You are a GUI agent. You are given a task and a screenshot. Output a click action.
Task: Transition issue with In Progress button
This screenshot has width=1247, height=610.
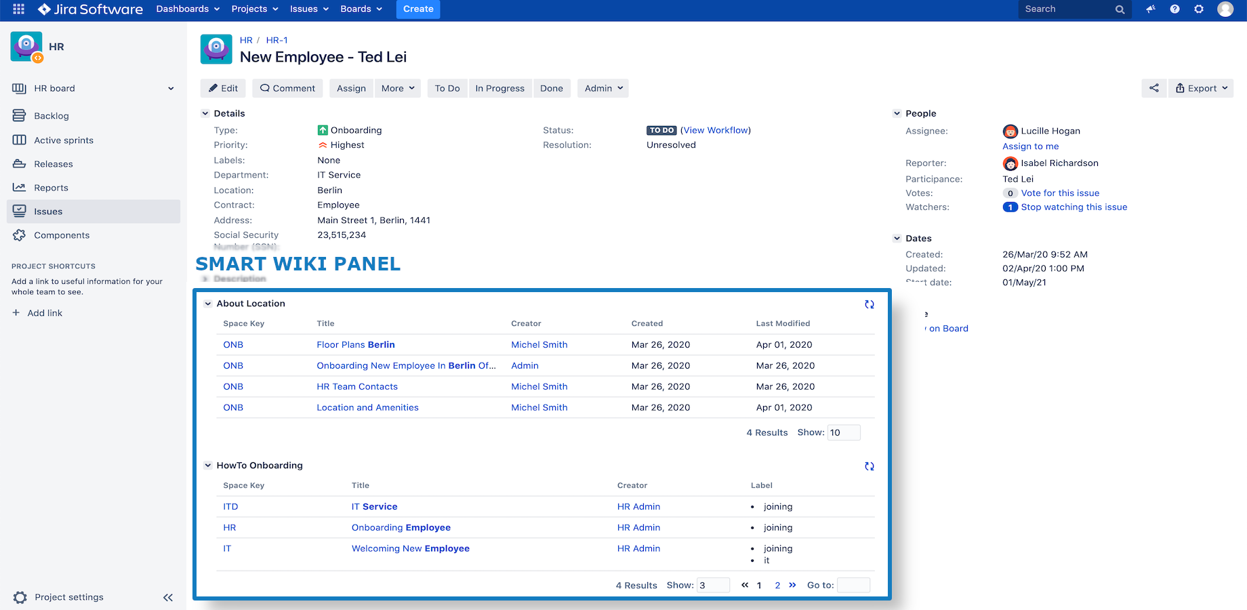point(500,88)
